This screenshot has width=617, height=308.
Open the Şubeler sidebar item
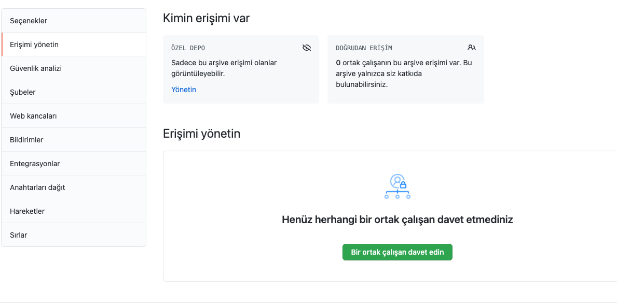pos(23,92)
